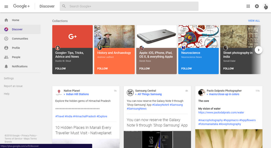The width and height of the screenshot is (271, 148).
Task: Click the sidebar Notifications bell icon
Action: [x=6, y=67]
